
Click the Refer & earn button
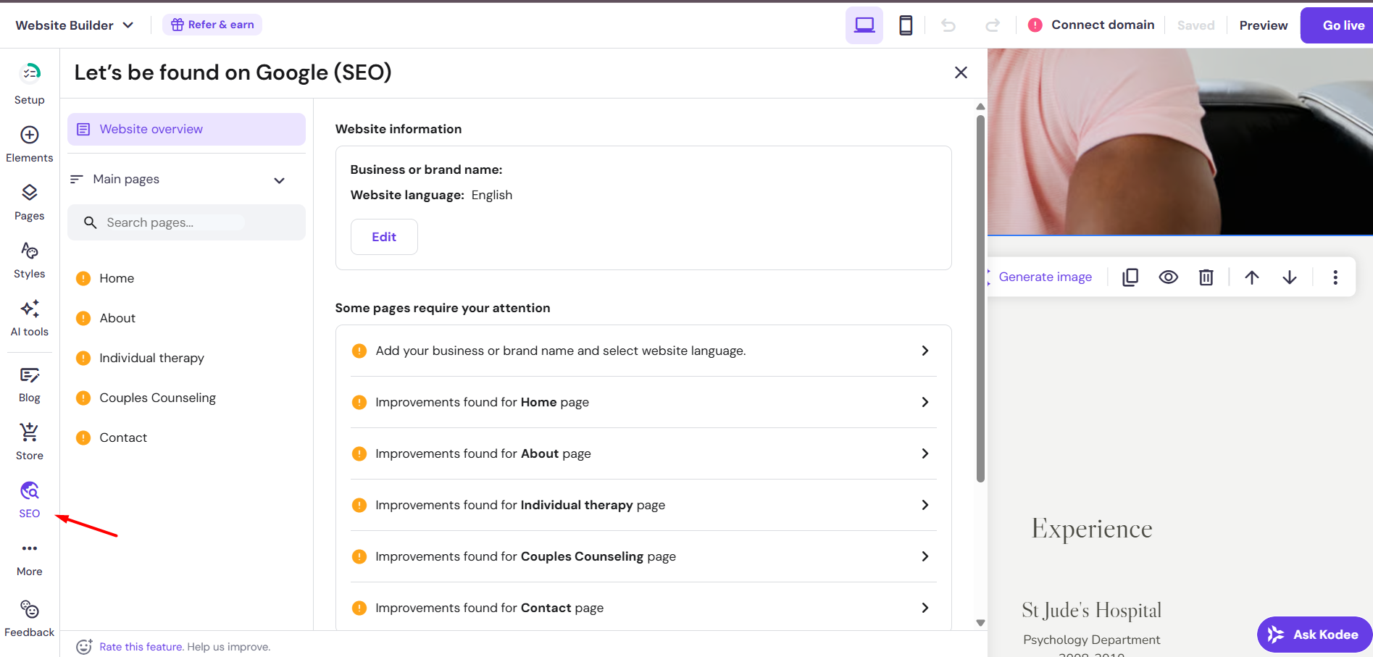(212, 25)
